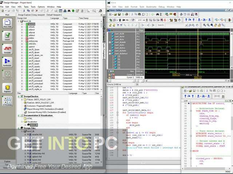Click the Save floppy icon in Wave toolbar
Image resolution: width=233 pixels, height=174 pixels.
coord(119,14)
